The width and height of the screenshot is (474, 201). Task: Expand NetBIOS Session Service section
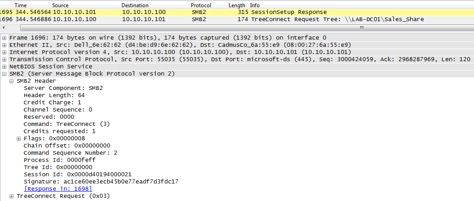point(5,67)
